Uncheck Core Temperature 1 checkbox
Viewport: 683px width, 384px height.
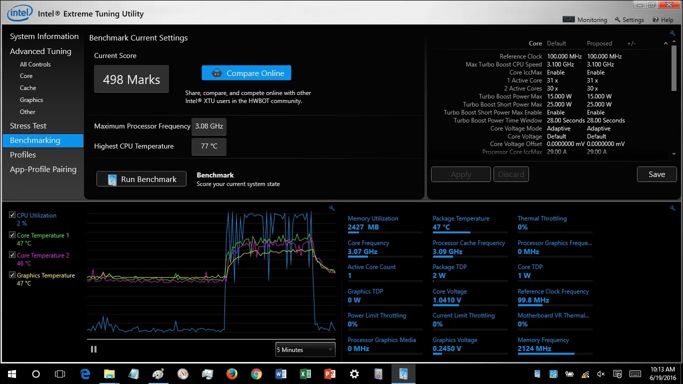(12, 235)
